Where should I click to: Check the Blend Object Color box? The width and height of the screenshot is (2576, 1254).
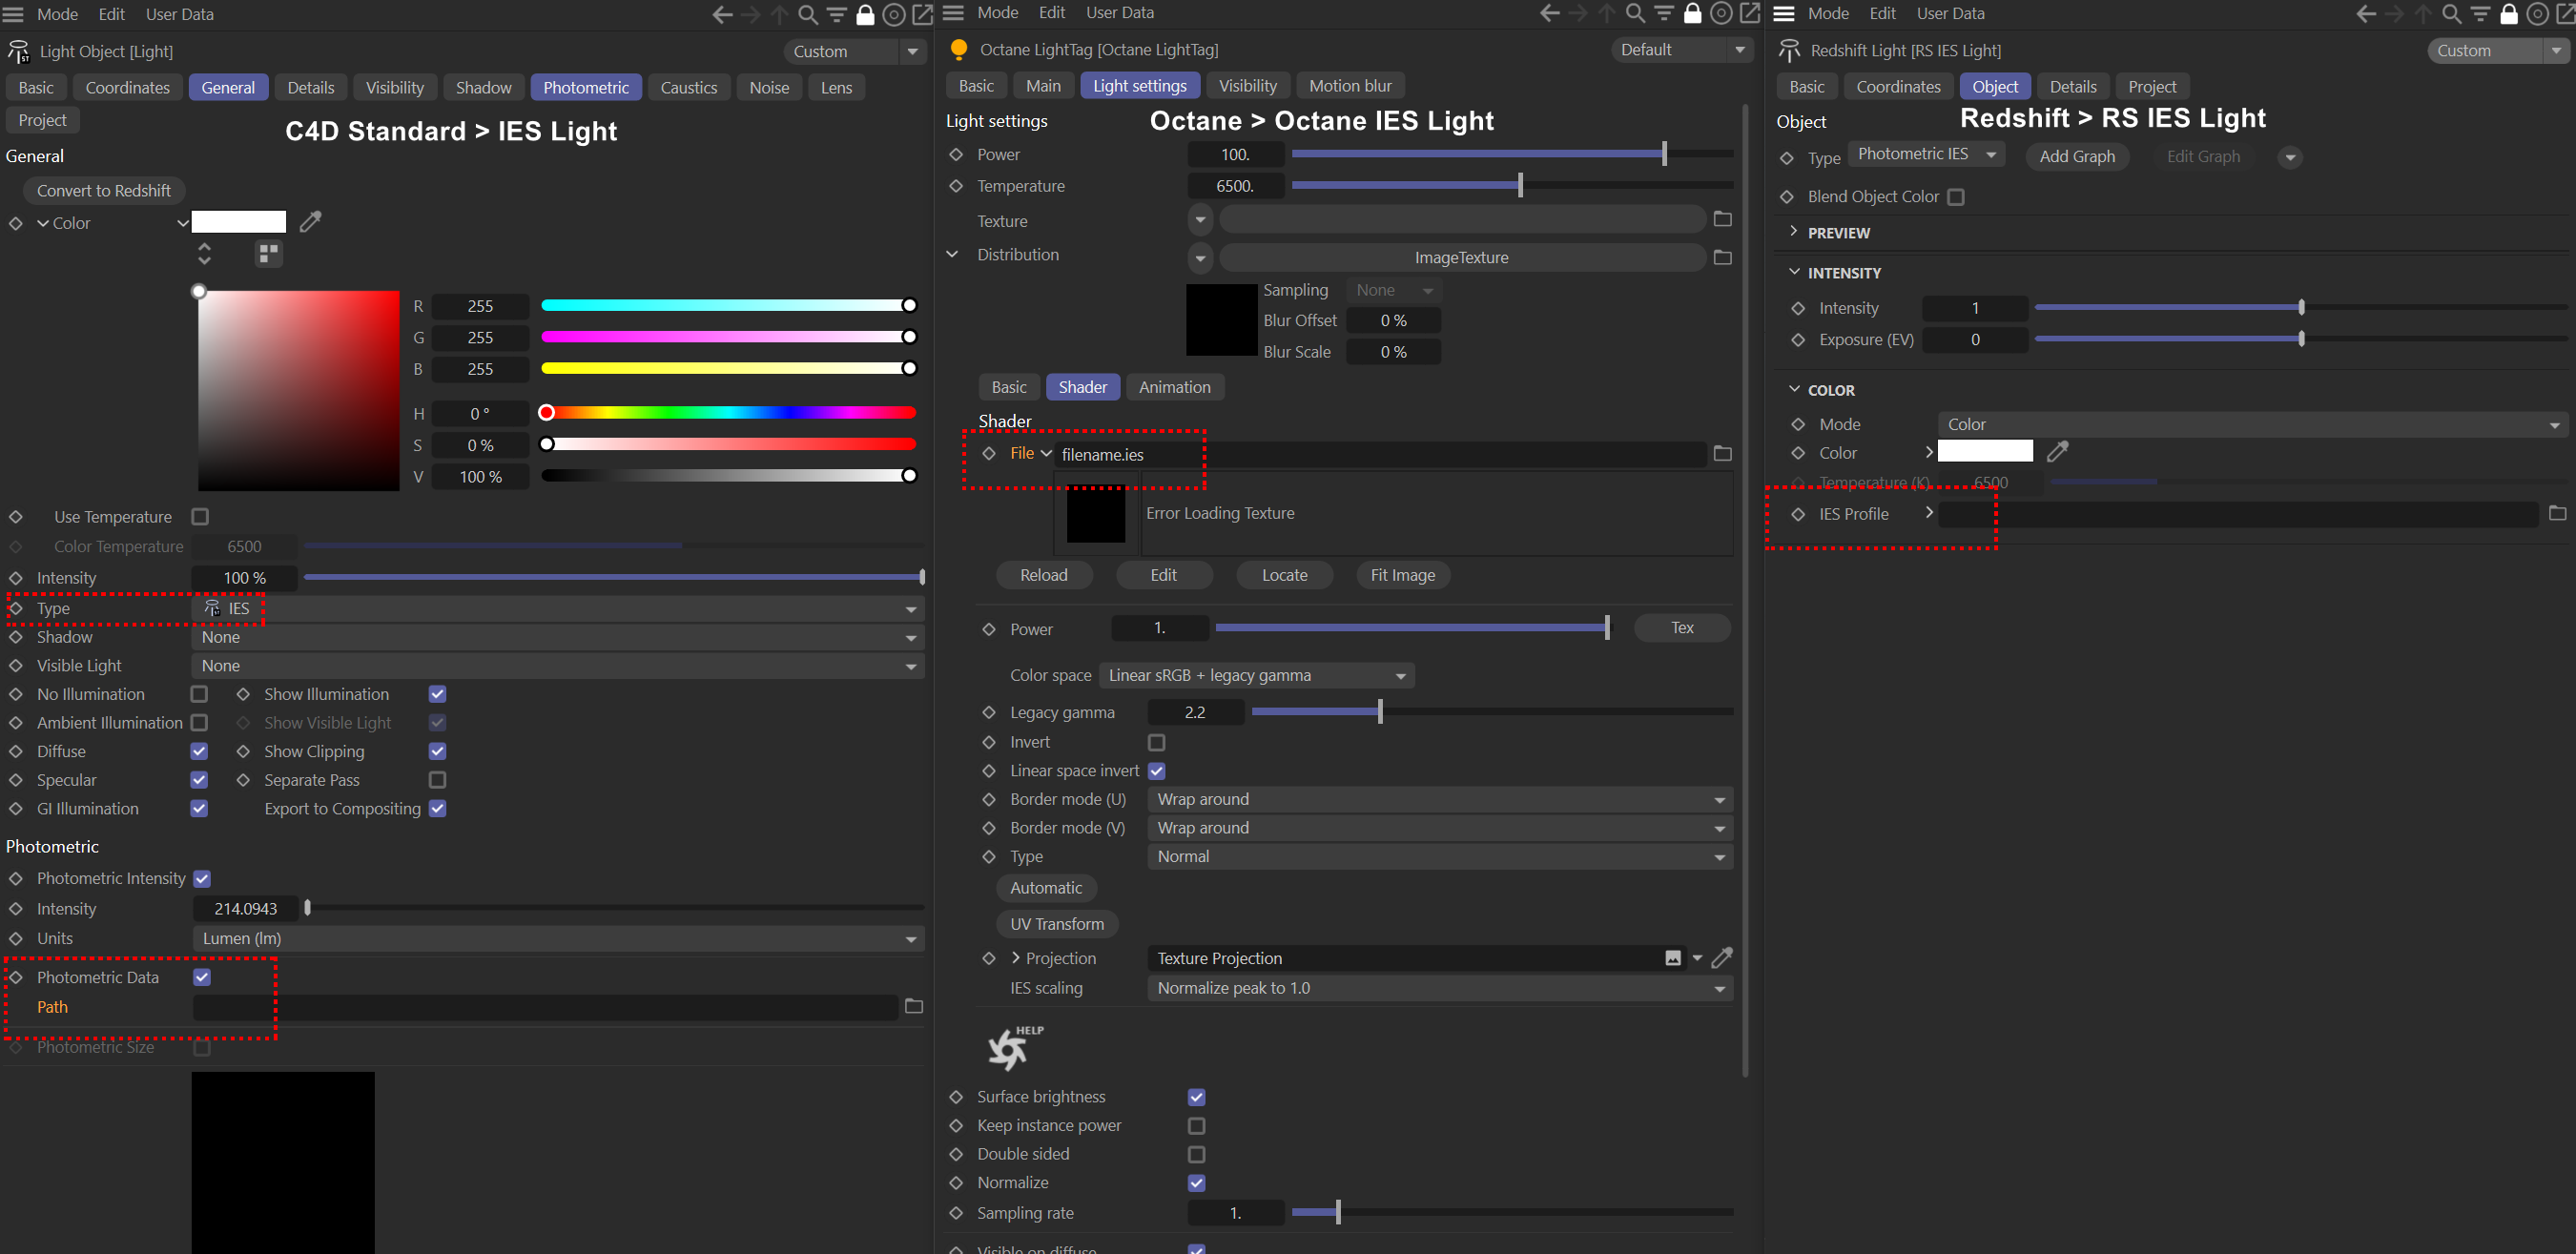tap(1956, 197)
